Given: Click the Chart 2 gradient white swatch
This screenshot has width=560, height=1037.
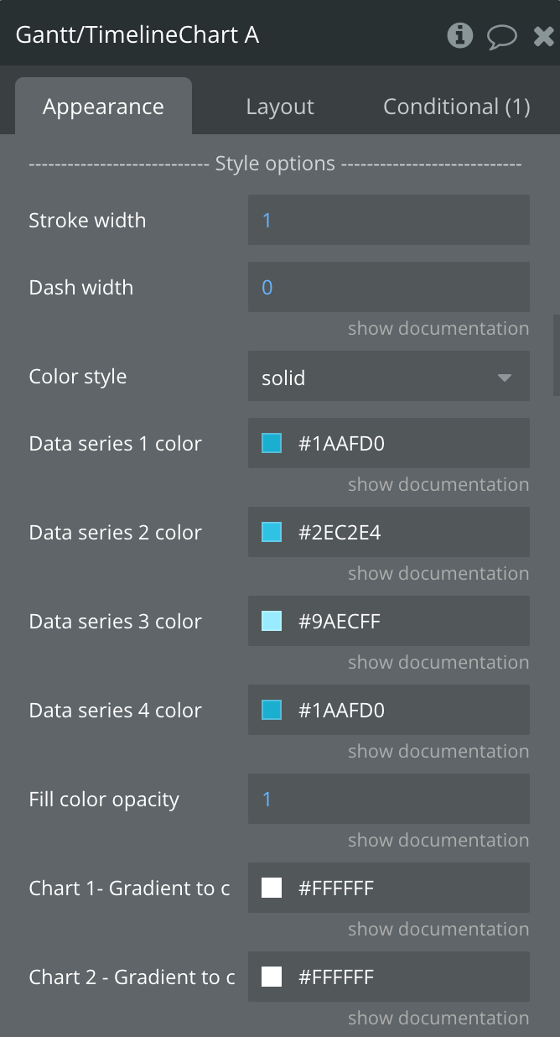Looking at the screenshot, I should coord(272,977).
